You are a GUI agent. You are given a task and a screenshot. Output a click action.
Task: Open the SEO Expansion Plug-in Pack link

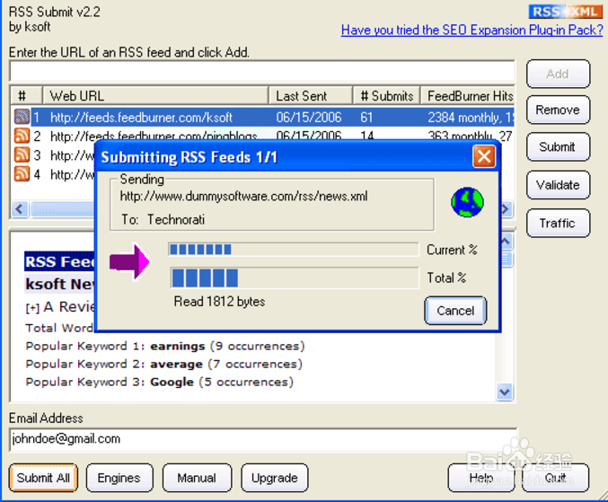click(x=471, y=30)
